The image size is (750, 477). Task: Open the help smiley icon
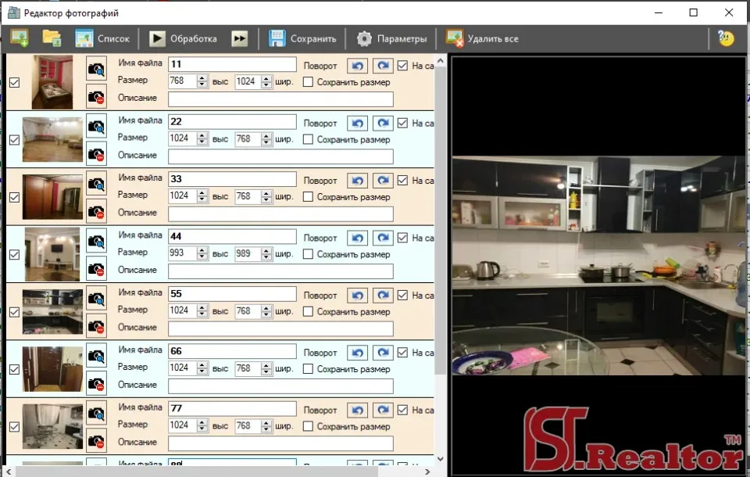[726, 38]
